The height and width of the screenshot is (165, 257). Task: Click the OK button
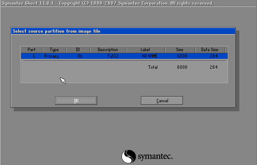click(x=76, y=101)
